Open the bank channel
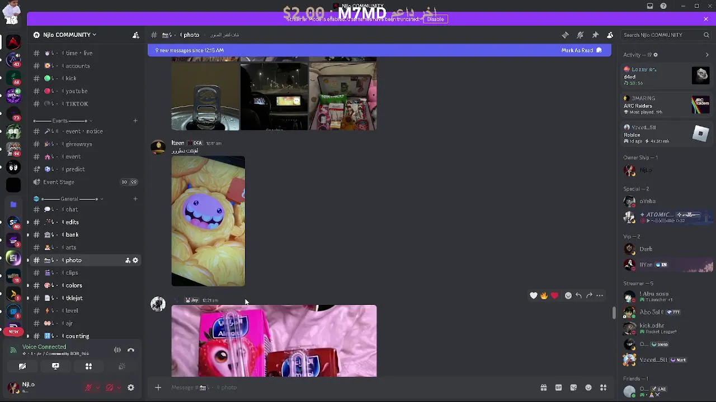 coord(85,234)
